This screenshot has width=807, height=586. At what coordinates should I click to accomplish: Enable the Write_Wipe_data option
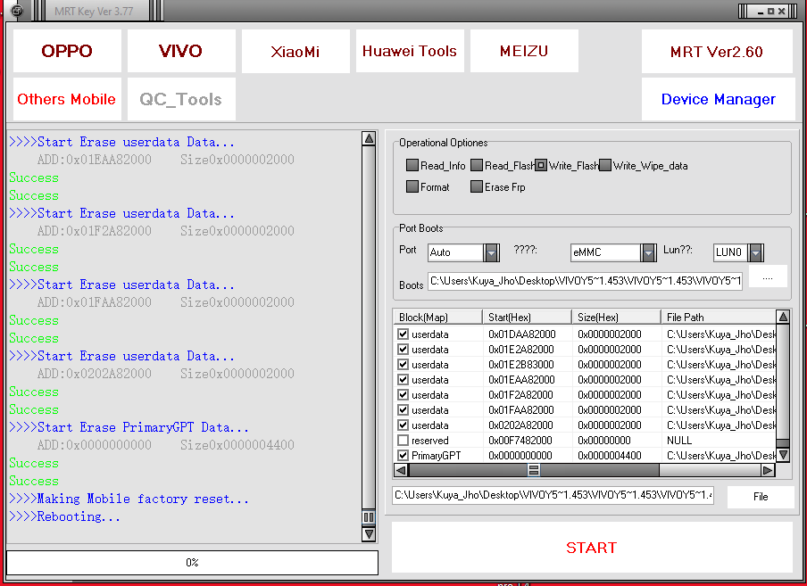(605, 165)
